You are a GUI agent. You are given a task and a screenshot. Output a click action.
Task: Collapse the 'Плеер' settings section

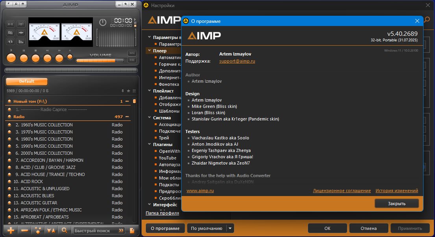click(x=150, y=50)
